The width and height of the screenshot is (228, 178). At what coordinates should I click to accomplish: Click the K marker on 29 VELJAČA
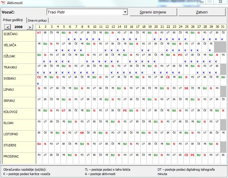pyautogui.click(x=210, y=50)
